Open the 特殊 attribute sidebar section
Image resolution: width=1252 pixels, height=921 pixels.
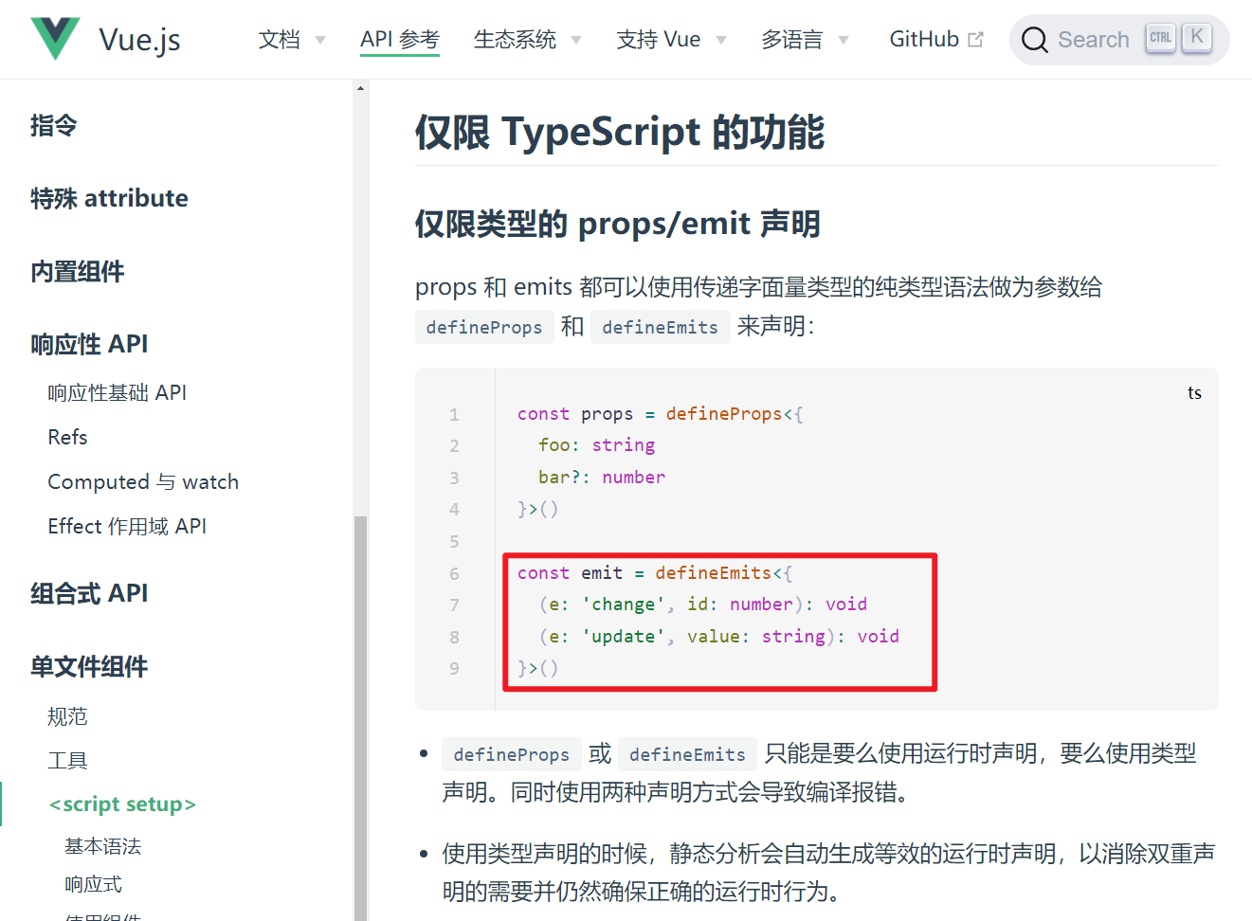[109, 198]
